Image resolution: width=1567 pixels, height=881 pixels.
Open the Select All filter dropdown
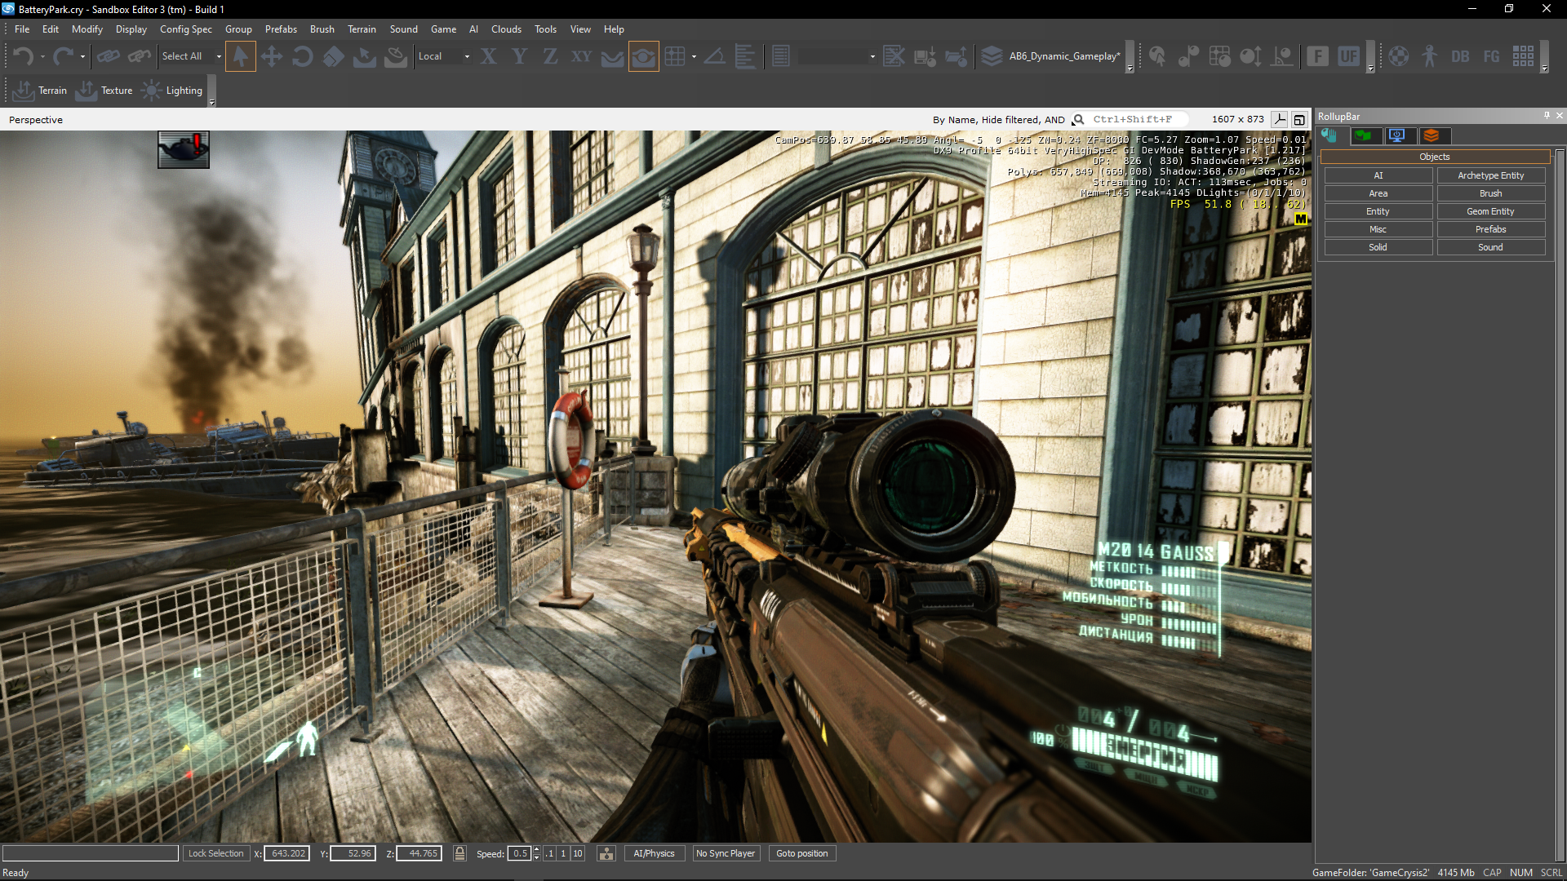click(x=219, y=56)
